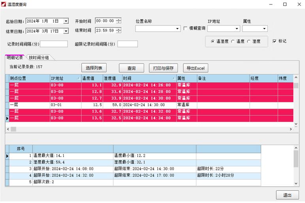Click the app logo icon in title bar
The height and width of the screenshot is (203, 305).
[4, 4]
